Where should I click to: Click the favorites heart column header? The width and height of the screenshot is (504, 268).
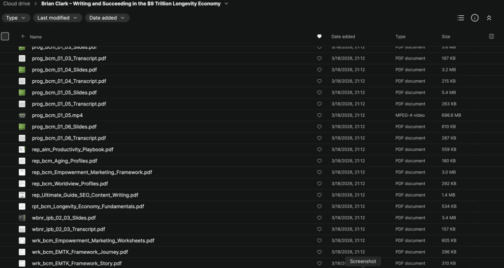click(x=319, y=36)
